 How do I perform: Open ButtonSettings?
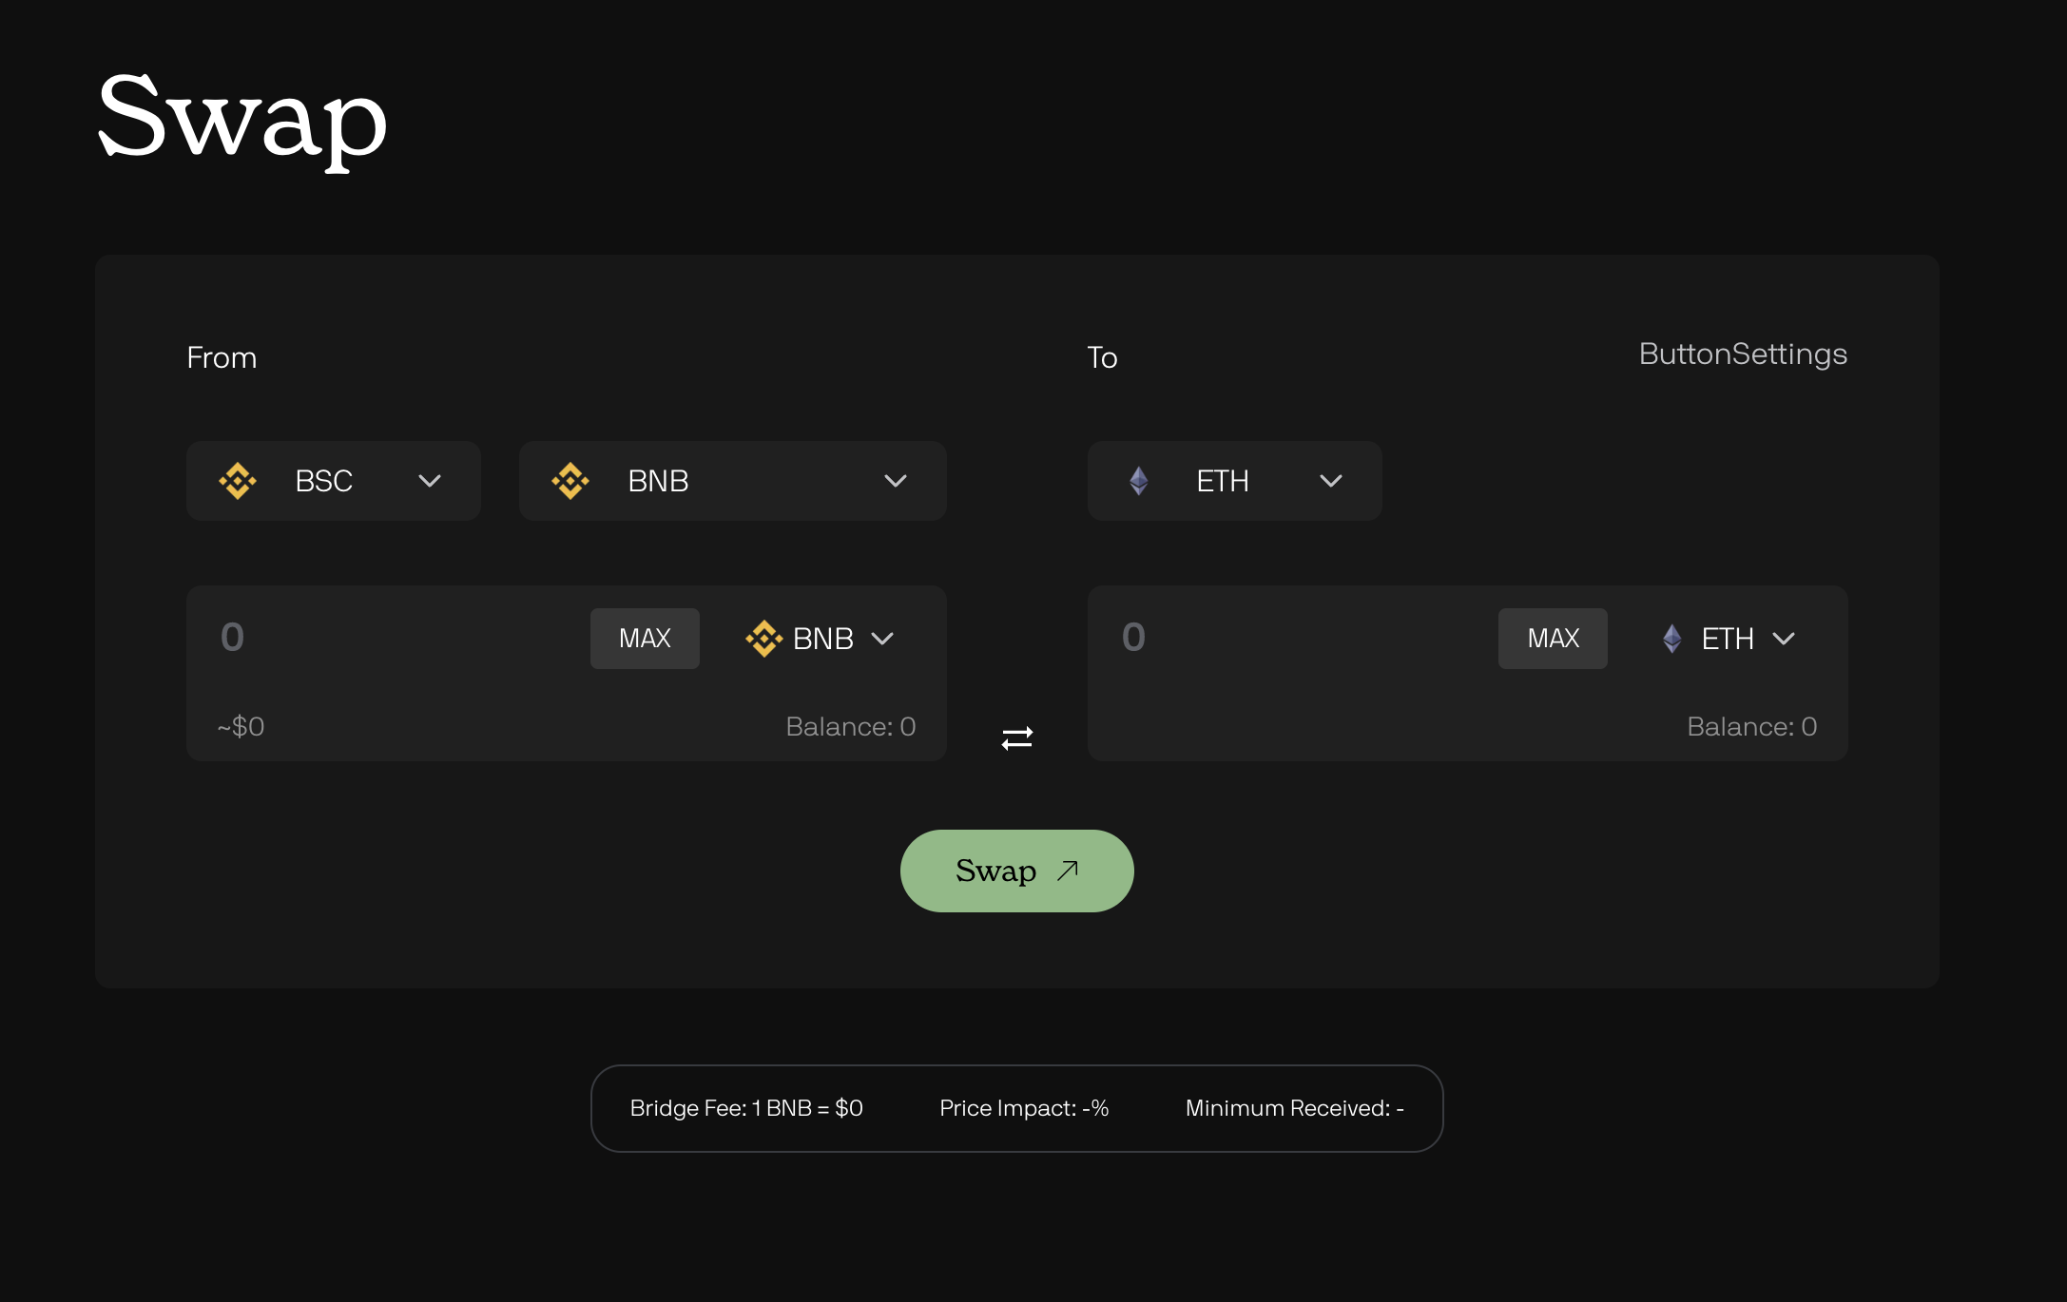tap(1742, 354)
